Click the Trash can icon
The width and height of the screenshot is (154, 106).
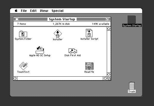tap(132, 86)
